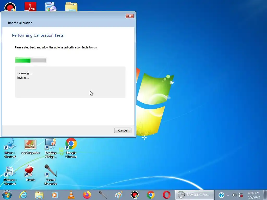Open the Windows Start menu

click(7, 195)
